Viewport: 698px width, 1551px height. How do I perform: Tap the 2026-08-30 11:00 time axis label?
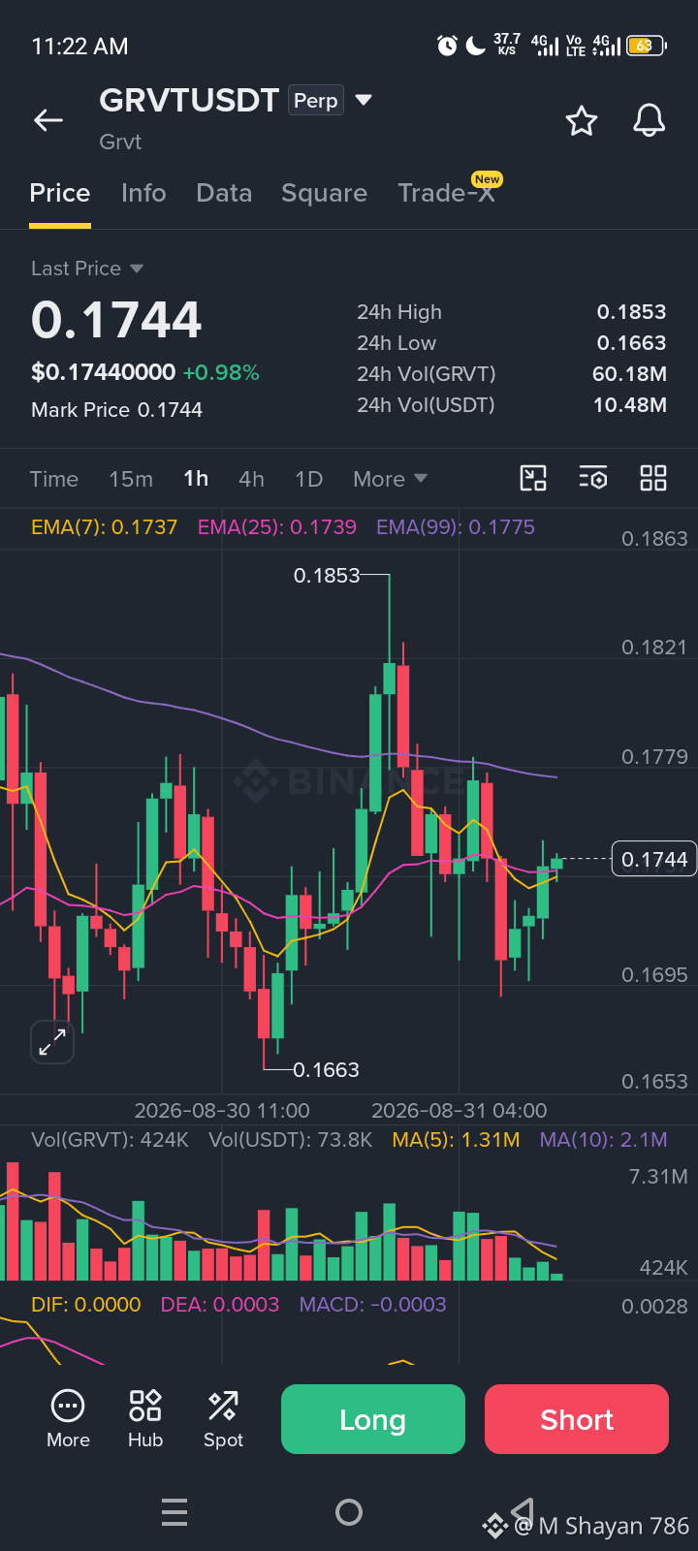222,1111
